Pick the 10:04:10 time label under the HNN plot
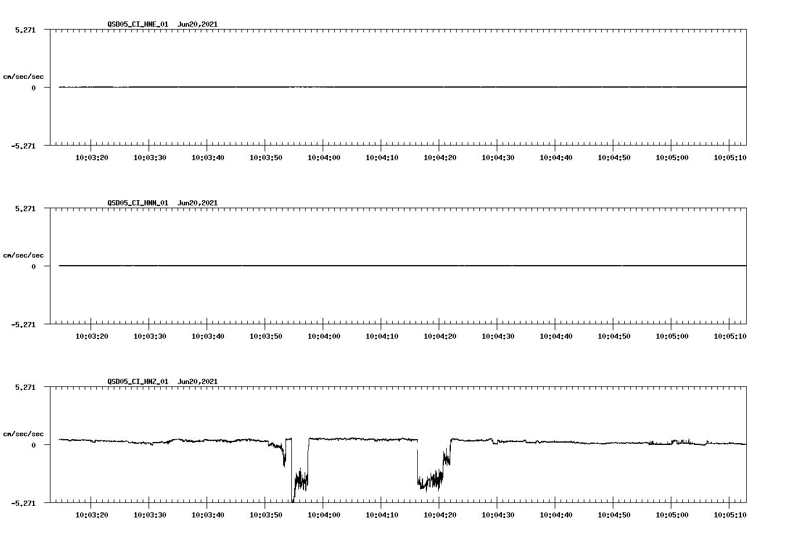Viewport: 788px width, 536px height. tap(382, 336)
